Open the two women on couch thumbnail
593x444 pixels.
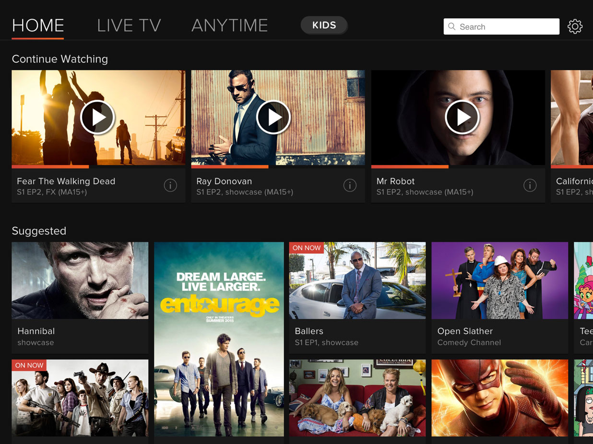click(x=357, y=398)
